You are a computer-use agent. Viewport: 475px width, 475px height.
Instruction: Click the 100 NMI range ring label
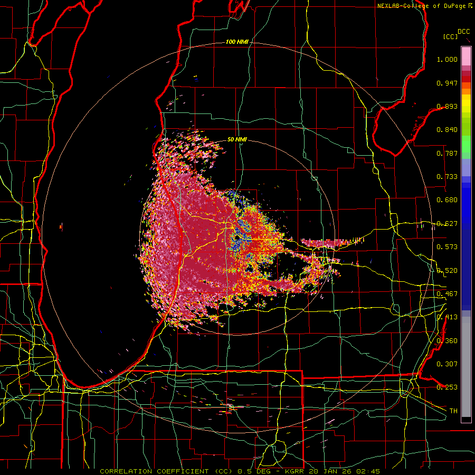point(236,42)
